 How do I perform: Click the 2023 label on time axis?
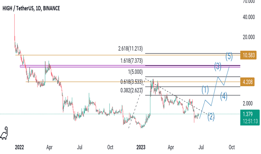point(141,147)
